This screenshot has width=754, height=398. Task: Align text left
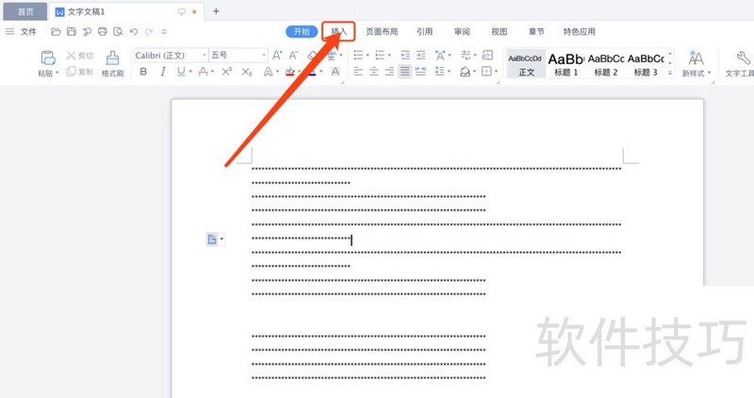[358, 72]
